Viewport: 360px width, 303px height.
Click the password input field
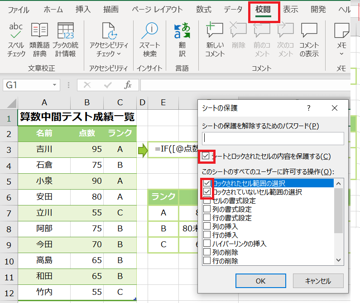[x=273, y=138]
